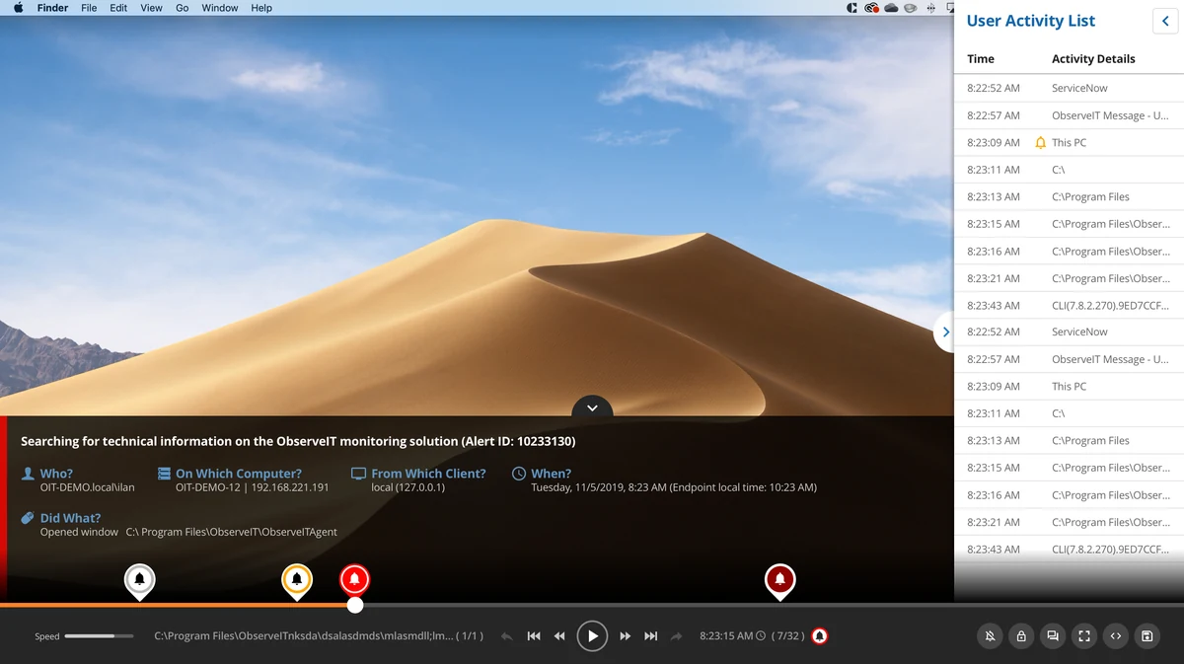The width and height of the screenshot is (1184, 664).
Task: Open the View menu
Action: [151, 8]
